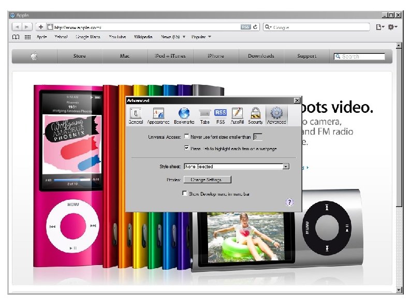
Task: Click the help question mark button
Action: point(289,202)
